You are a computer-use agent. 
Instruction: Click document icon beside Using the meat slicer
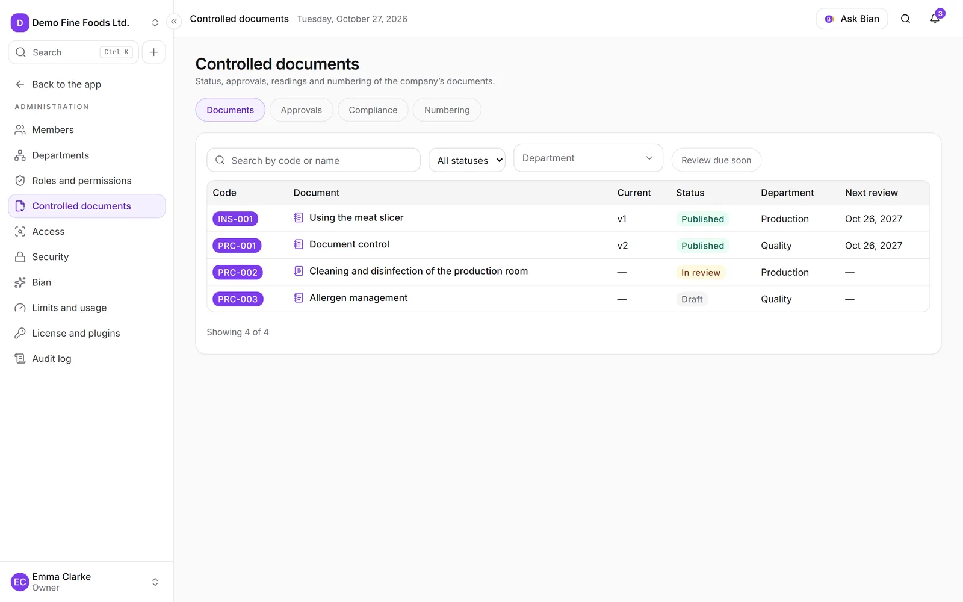click(x=299, y=217)
